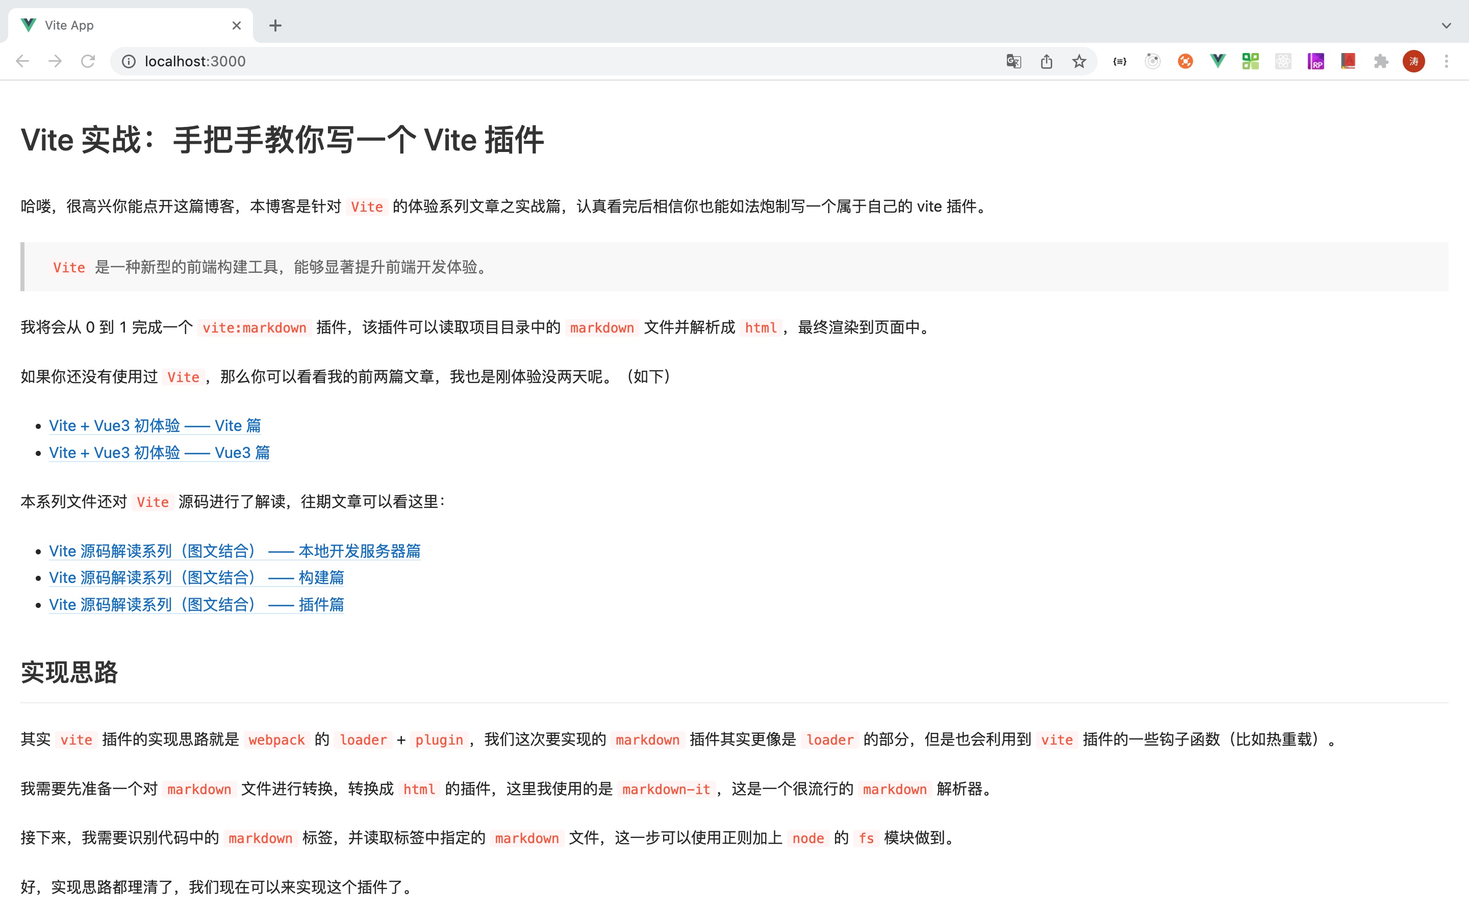The width and height of the screenshot is (1469, 918).
Task: Open the Vue devtools extension icon
Action: [1218, 61]
